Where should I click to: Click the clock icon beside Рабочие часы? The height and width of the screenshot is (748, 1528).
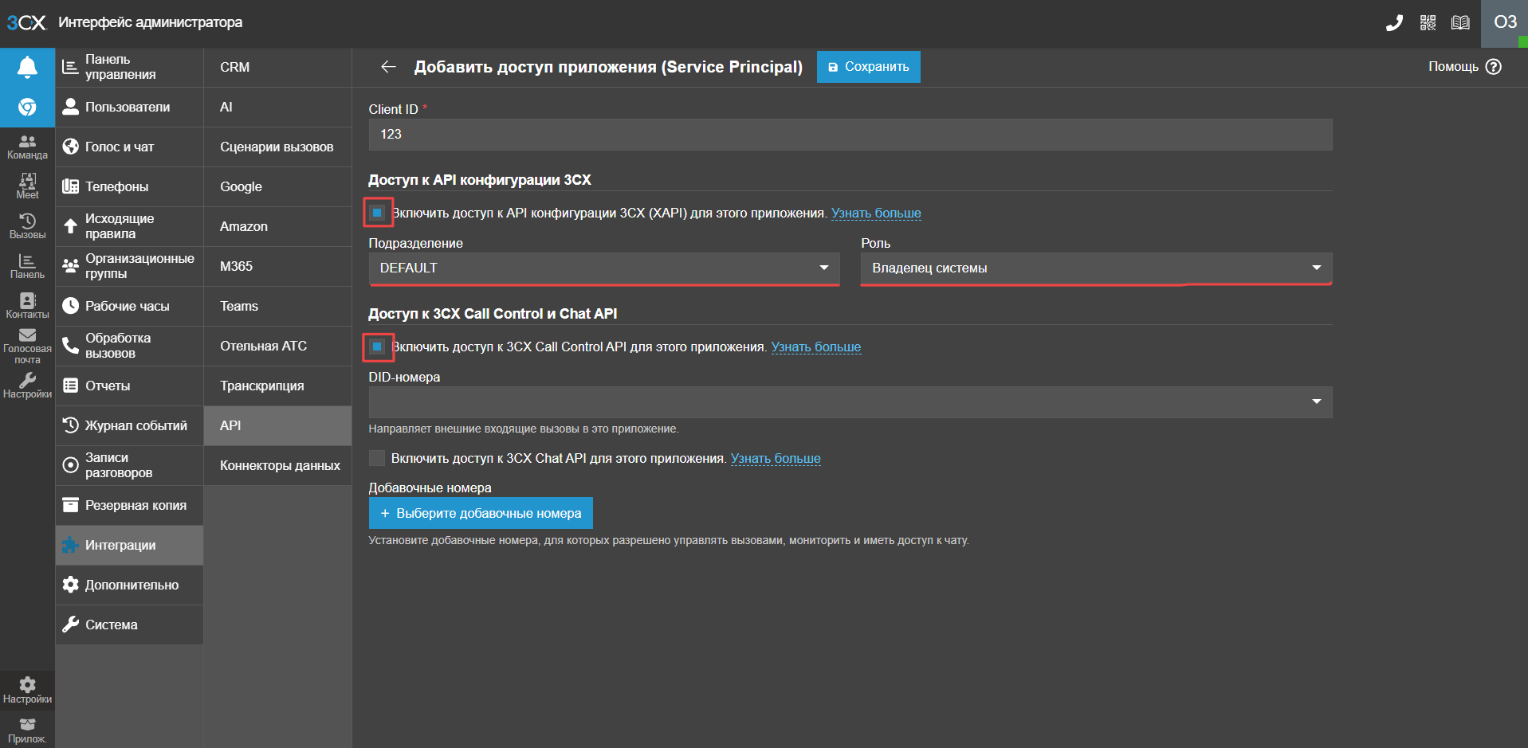(71, 306)
